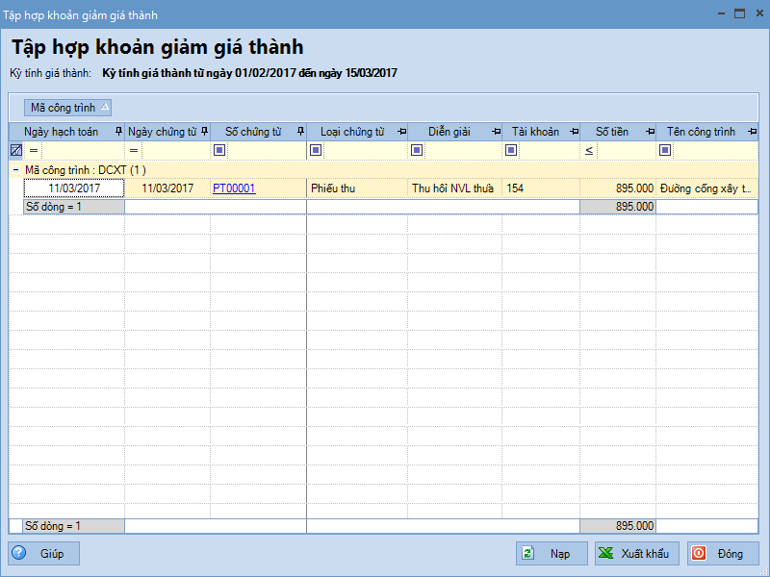Click the pin icon on Diễn giải column

(496, 132)
